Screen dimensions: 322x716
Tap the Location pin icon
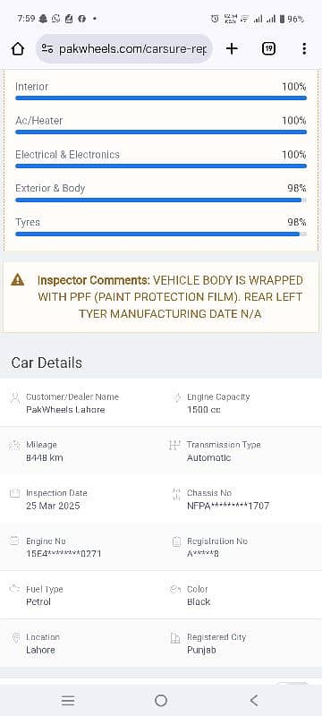click(x=15, y=638)
